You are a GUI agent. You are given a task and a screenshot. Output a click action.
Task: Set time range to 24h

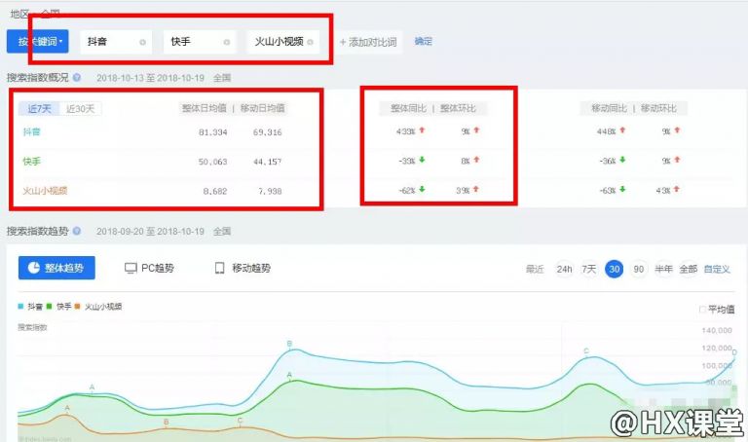pyautogui.click(x=564, y=270)
